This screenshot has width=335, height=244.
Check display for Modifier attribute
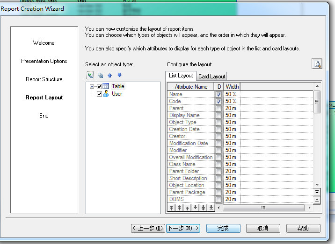point(218,150)
